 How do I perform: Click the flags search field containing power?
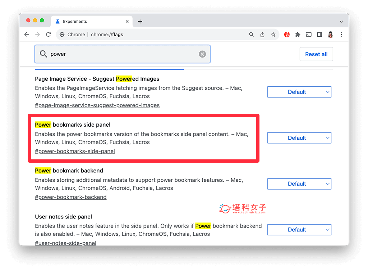click(x=123, y=54)
